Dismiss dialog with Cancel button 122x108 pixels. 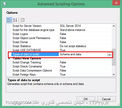point(106,99)
